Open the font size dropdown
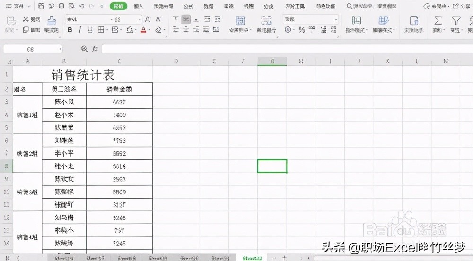Image resolution: width=473 pixels, height=261 pixels. pyautogui.click(x=140, y=19)
